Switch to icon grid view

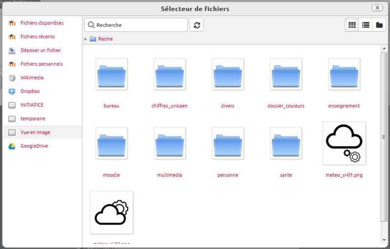pos(351,25)
